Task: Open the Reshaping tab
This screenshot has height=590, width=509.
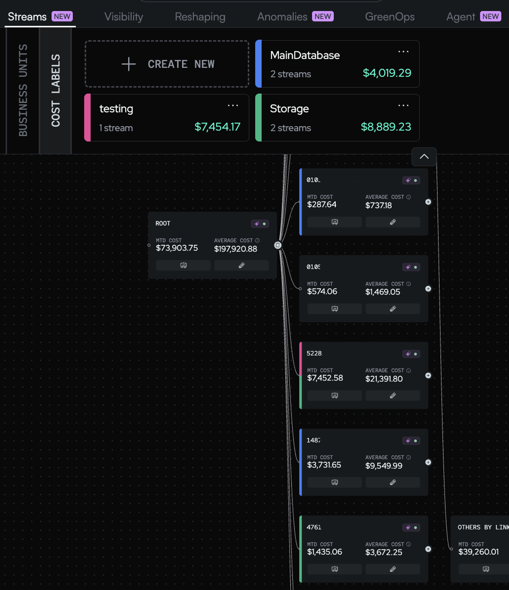Action: tap(200, 17)
